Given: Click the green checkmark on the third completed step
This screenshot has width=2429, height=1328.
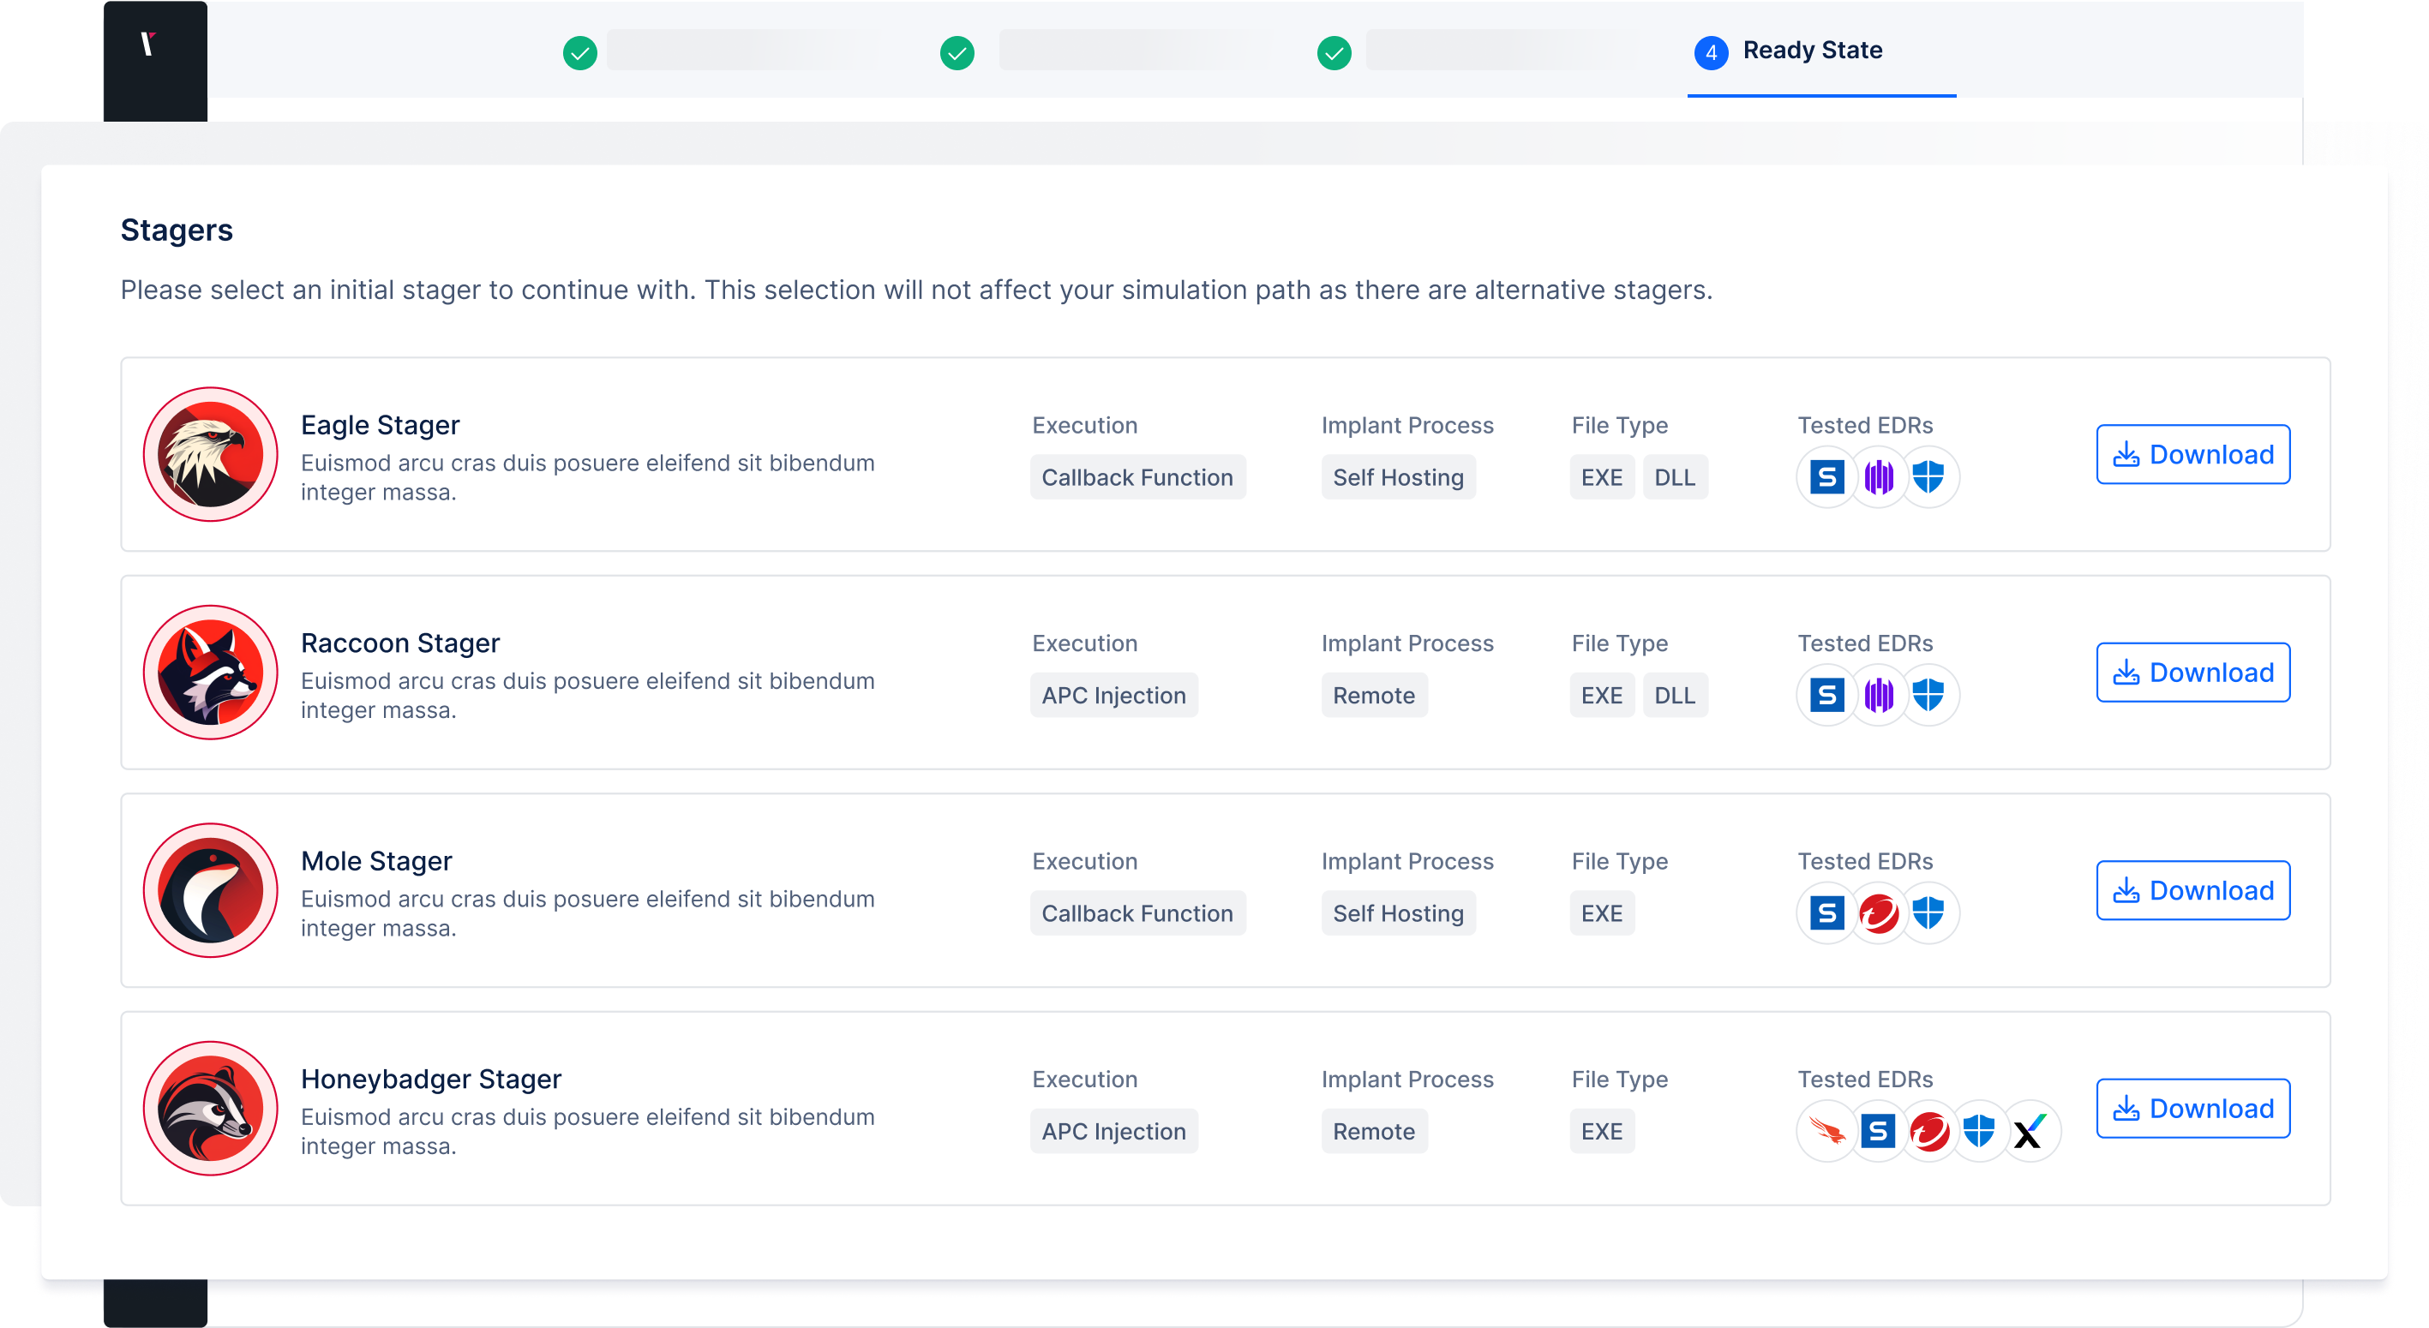Looking at the screenshot, I should pos(1335,54).
